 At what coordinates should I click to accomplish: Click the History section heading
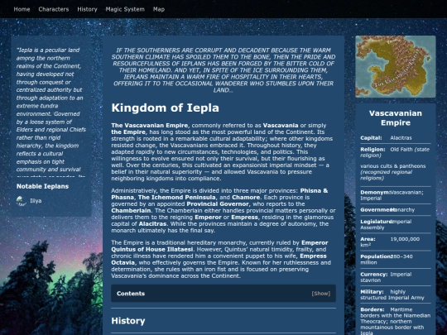[x=128, y=321]
